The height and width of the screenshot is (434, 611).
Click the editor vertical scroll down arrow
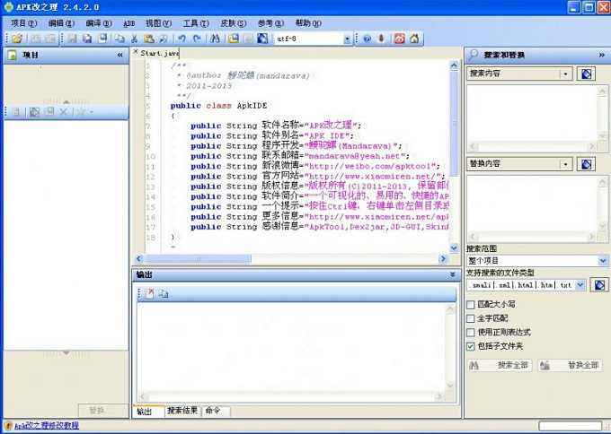(454, 247)
